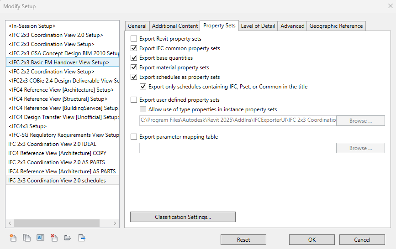The image size is (396, 249).
Task: Switch to the General tab
Action: click(137, 26)
